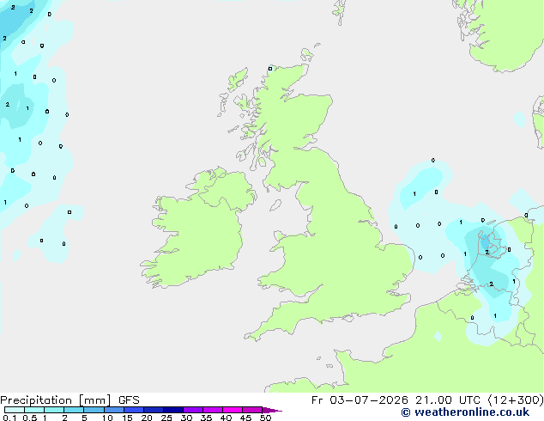Click the 40–45 mm magenta legend swatch
Viewport: 544px width, 421px height.
tap(233, 410)
